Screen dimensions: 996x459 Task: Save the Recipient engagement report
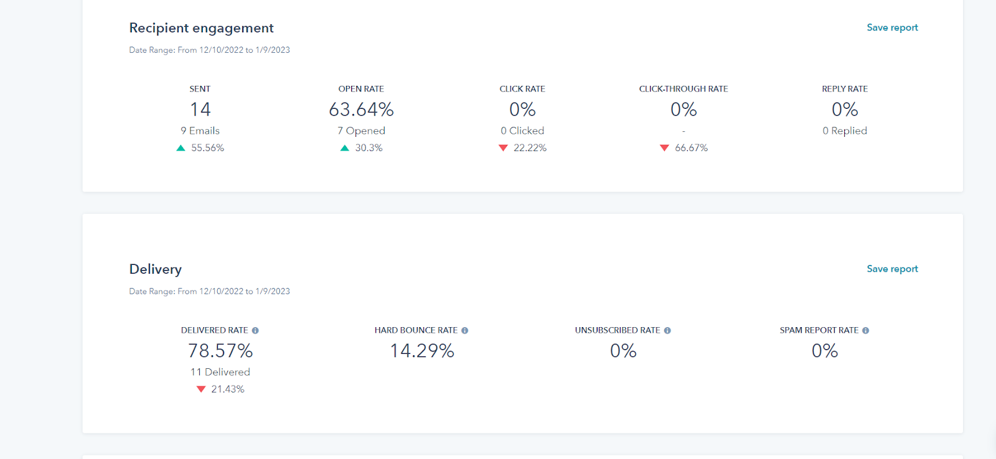(x=892, y=27)
